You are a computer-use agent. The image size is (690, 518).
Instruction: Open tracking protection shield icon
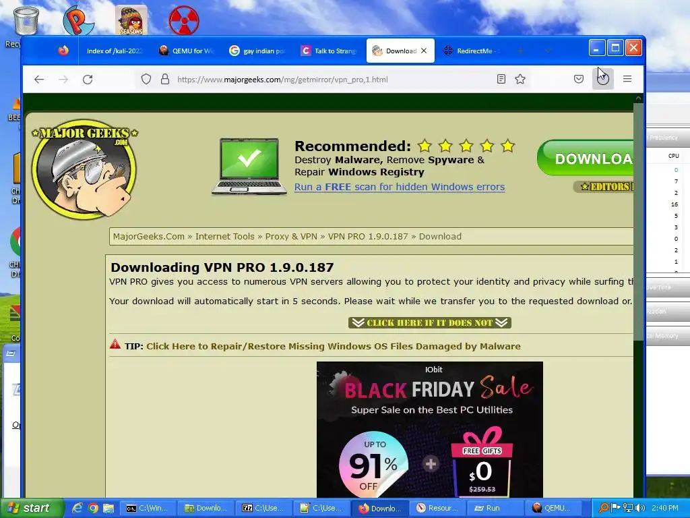click(146, 80)
